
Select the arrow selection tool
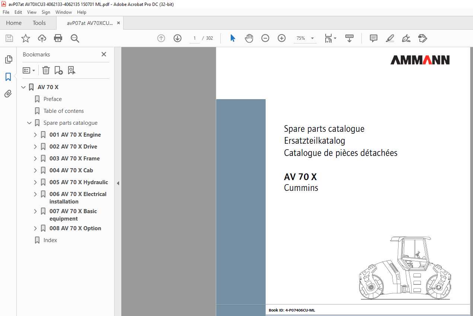click(x=233, y=38)
